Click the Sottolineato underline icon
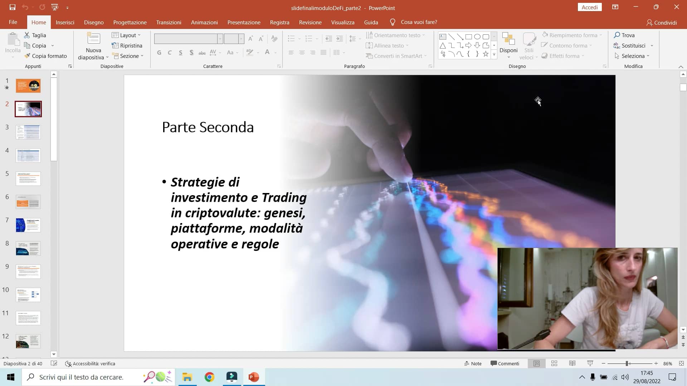 pos(180,53)
